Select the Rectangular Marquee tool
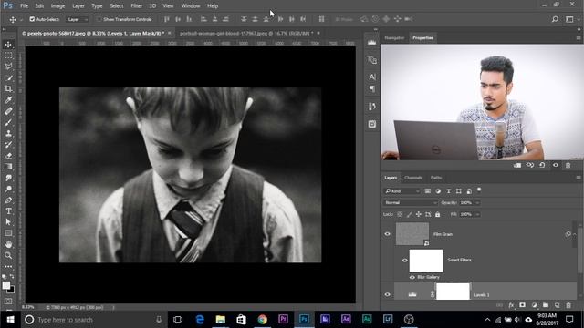This screenshot has width=584, height=328. point(8,56)
